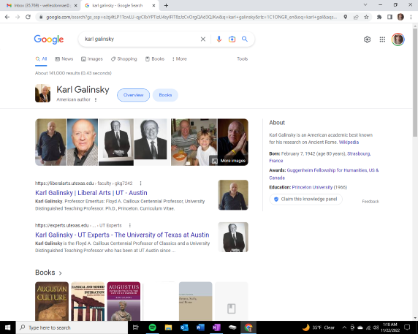Clear the search box with the X icon
418x334 pixels.
[x=203, y=39]
